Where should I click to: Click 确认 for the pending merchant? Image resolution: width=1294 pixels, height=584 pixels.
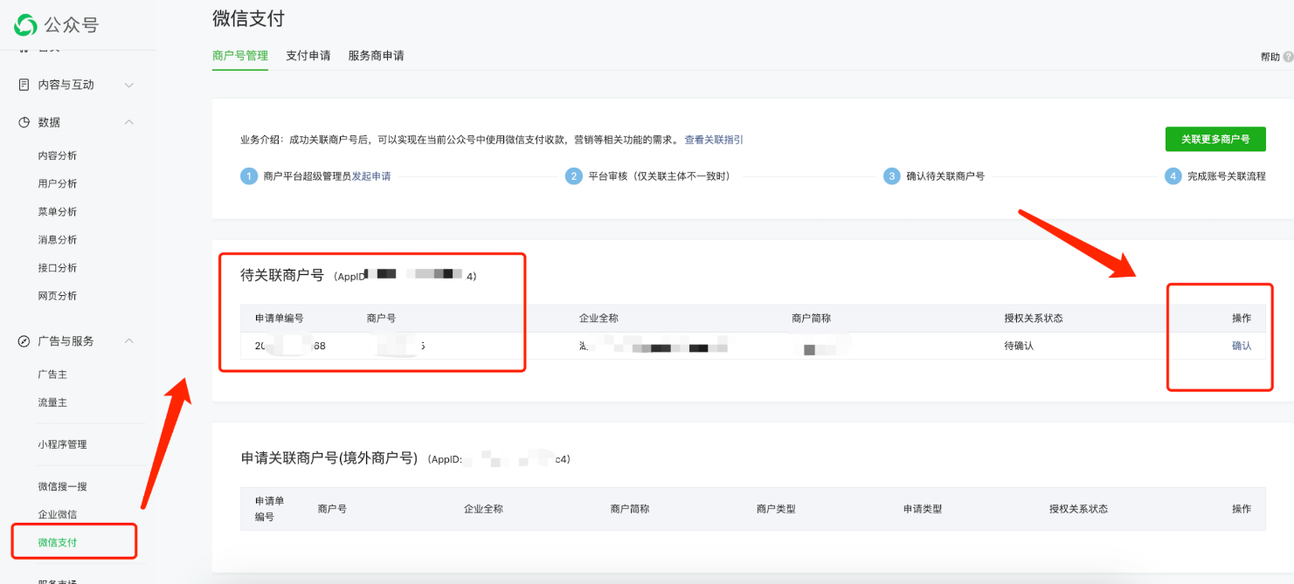pos(1241,346)
